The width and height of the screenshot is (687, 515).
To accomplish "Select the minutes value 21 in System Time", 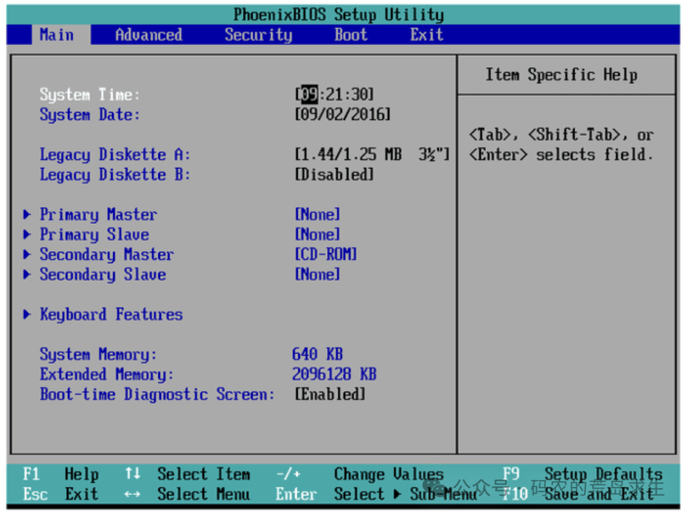I will point(335,94).
